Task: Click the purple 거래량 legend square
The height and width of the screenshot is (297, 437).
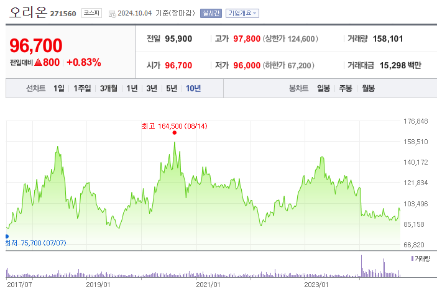Action: (x=413, y=258)
